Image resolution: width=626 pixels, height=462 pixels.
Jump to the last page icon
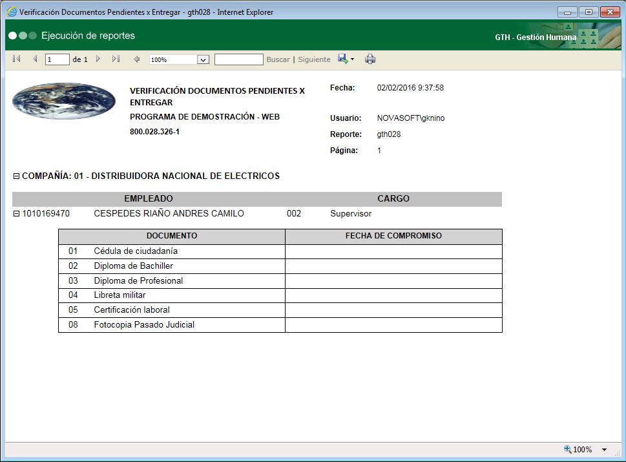(x=116, y=59)
